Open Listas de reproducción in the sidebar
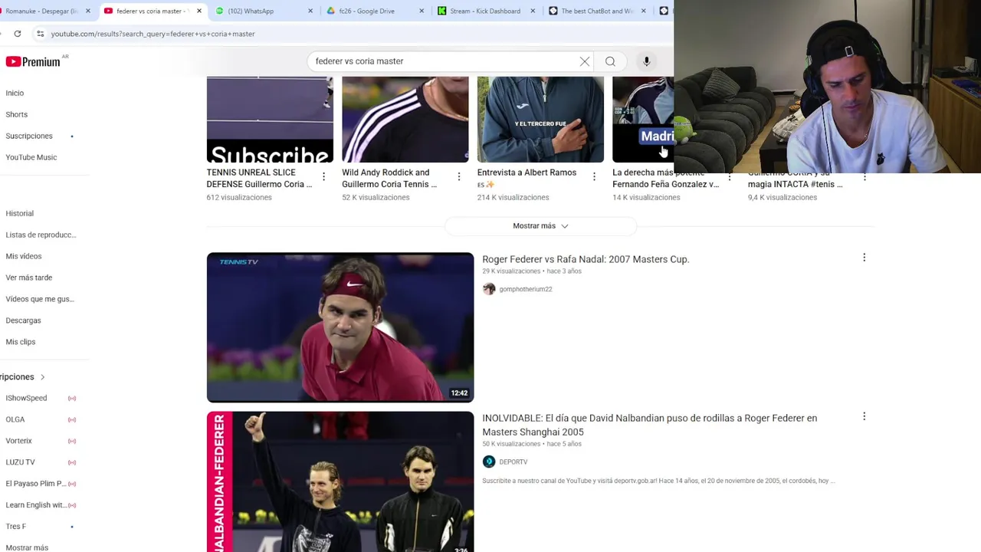This screenshot has width=981, height=552. 41,235
